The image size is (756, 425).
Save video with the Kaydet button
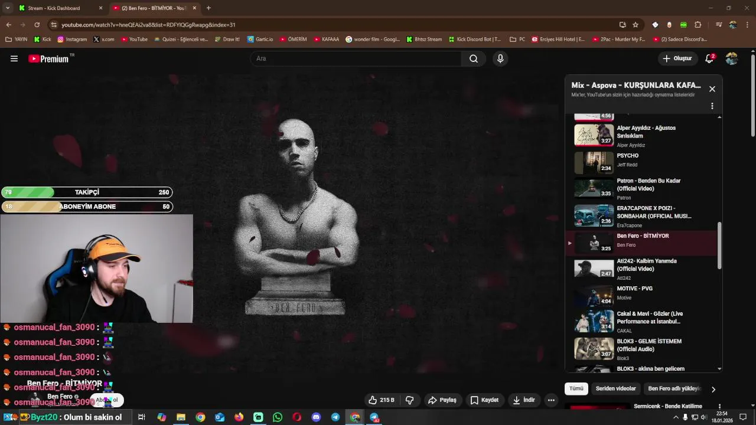click(484, 400)
